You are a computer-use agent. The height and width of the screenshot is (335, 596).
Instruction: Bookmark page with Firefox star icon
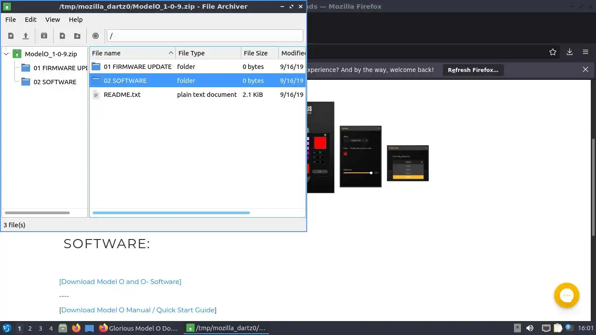(x=553, y=52)
